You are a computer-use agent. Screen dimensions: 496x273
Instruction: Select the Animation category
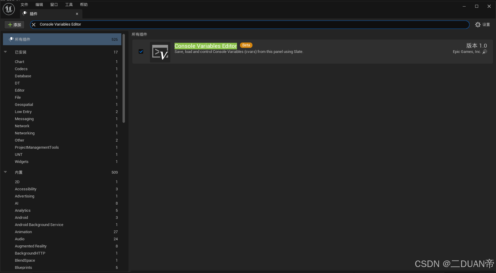[x=62, y=232]
